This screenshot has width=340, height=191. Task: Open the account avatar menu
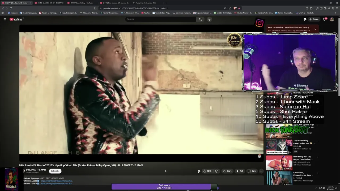pyautogui.click(x=332, y=19)
